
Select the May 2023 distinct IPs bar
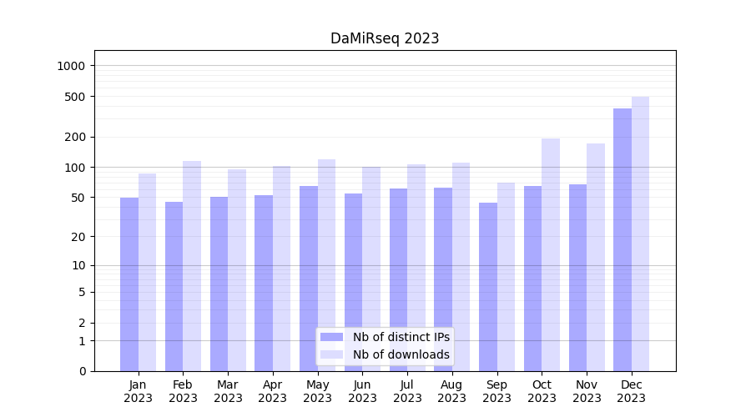pos(309,278)
